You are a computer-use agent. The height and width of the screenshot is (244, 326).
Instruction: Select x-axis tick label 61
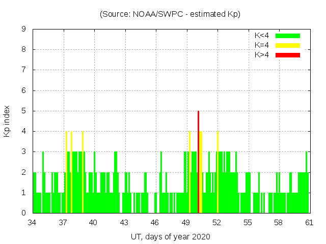click(x=309, y=223)
